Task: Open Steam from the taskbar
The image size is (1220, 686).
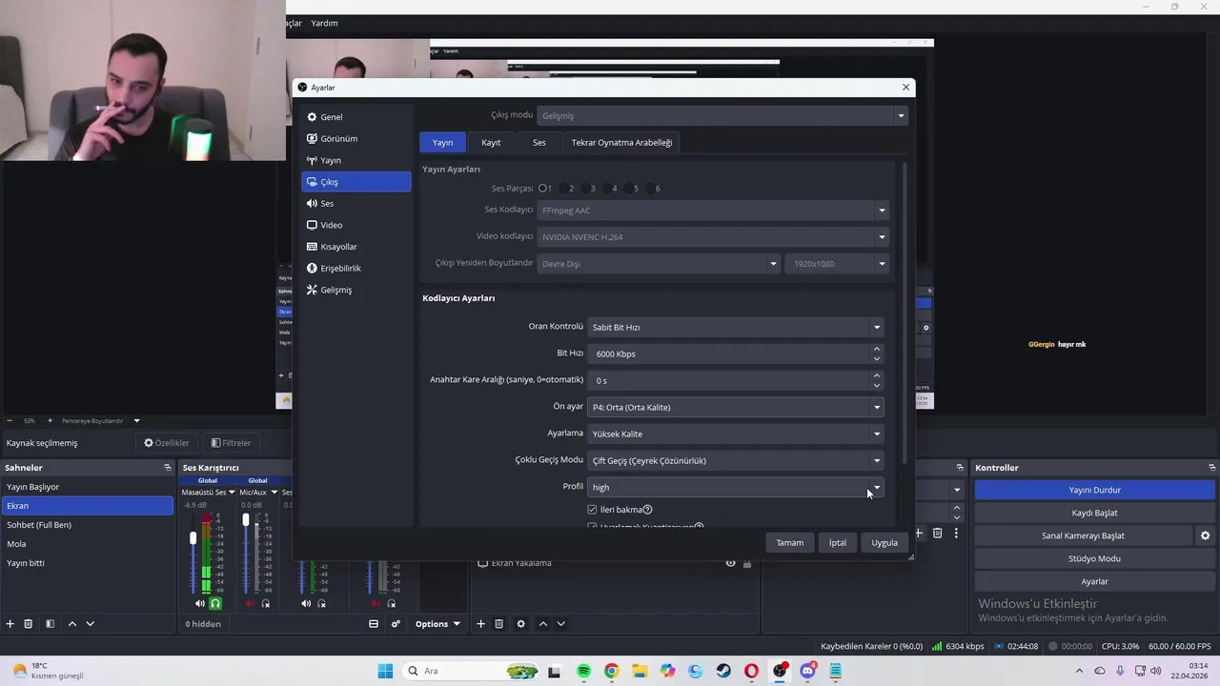Action: (723, 671)
